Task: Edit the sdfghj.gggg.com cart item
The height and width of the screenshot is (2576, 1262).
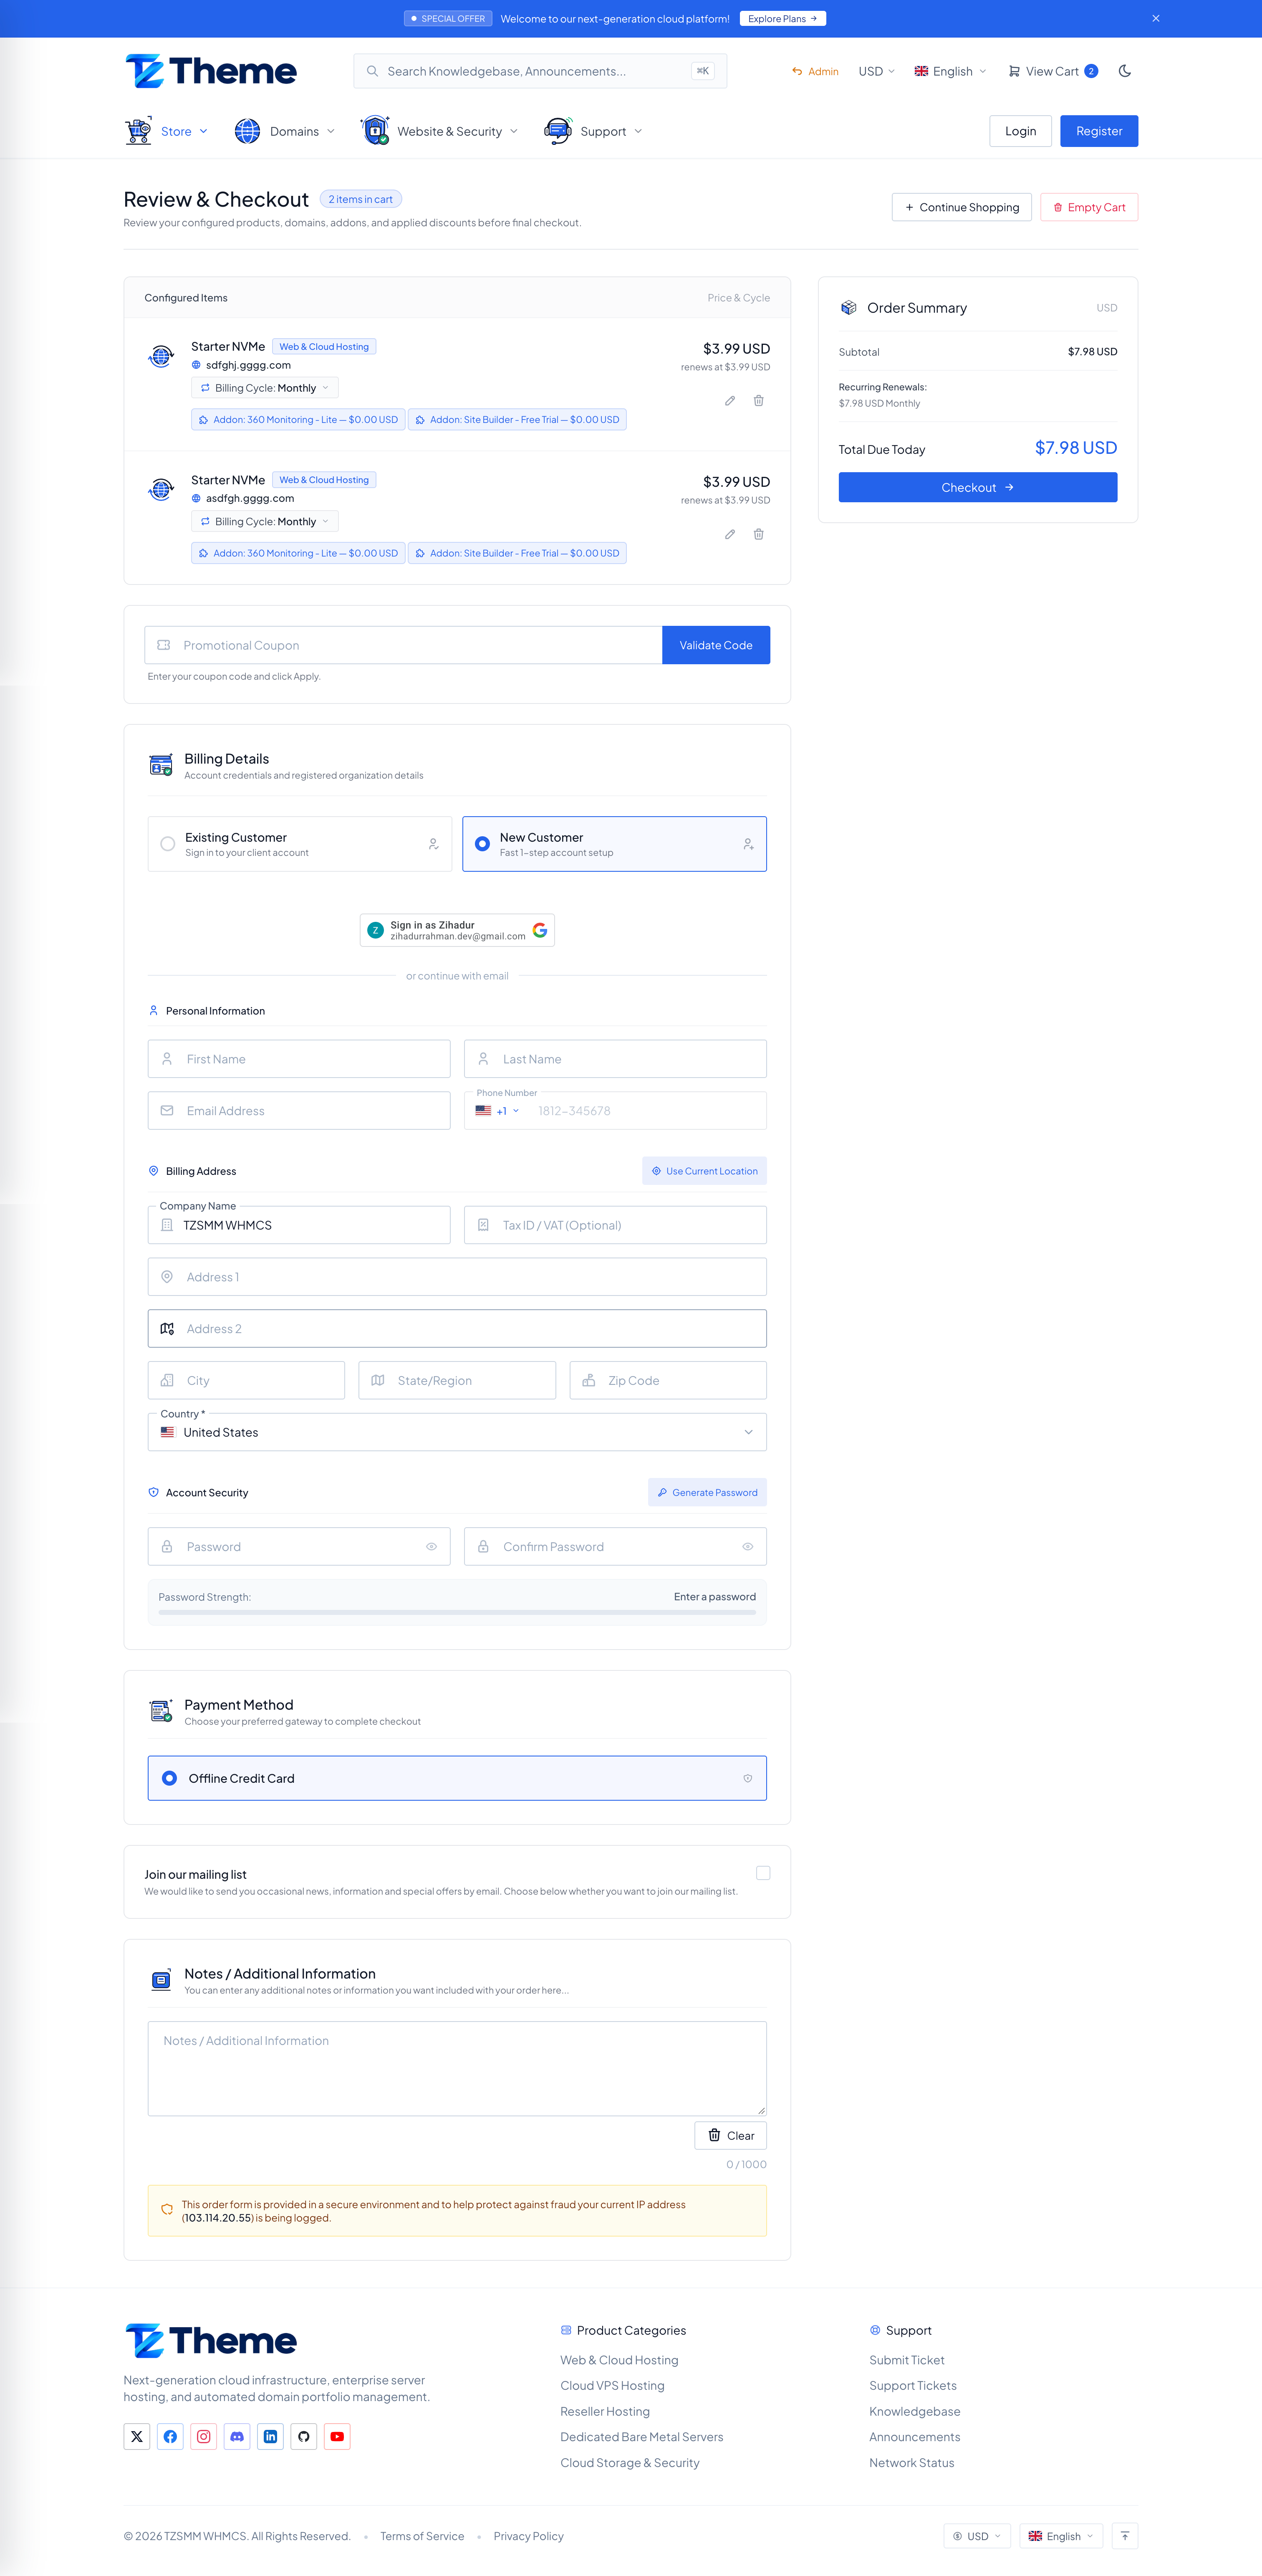Action: pyautogui.click(x=729, y=400)
